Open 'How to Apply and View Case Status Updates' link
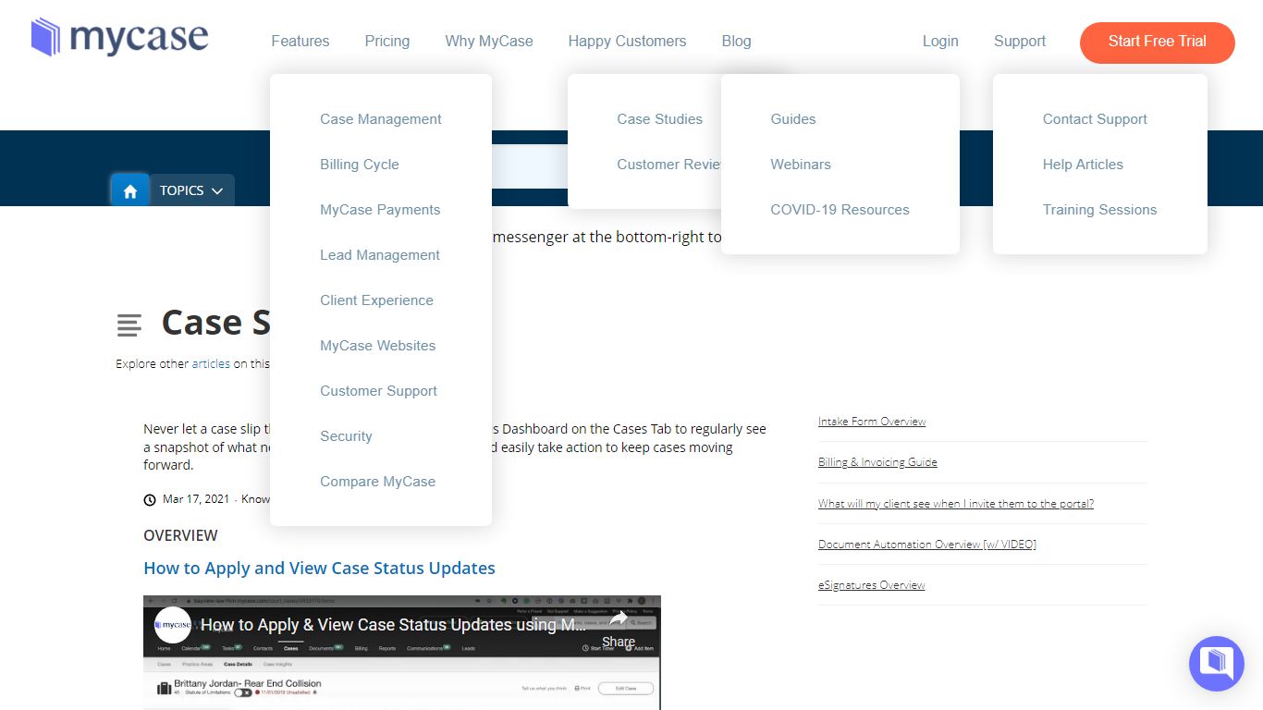The height and width of the screenshot is (710, 1263). (x=319, y=568)
